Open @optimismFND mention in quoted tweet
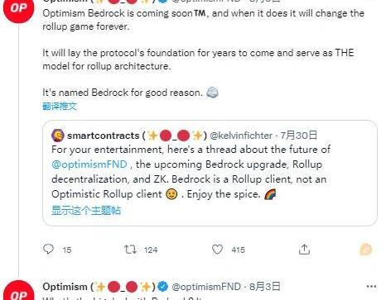This screenshot has width=386, height=300. pyautogui.click(x=89, y=164)
